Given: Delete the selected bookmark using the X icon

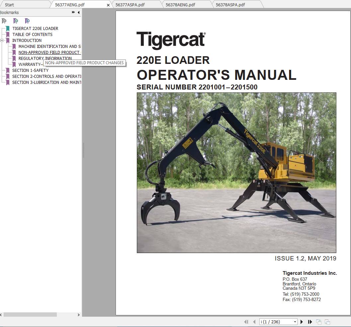Looking at the screenshot, I should click(4, 21).
